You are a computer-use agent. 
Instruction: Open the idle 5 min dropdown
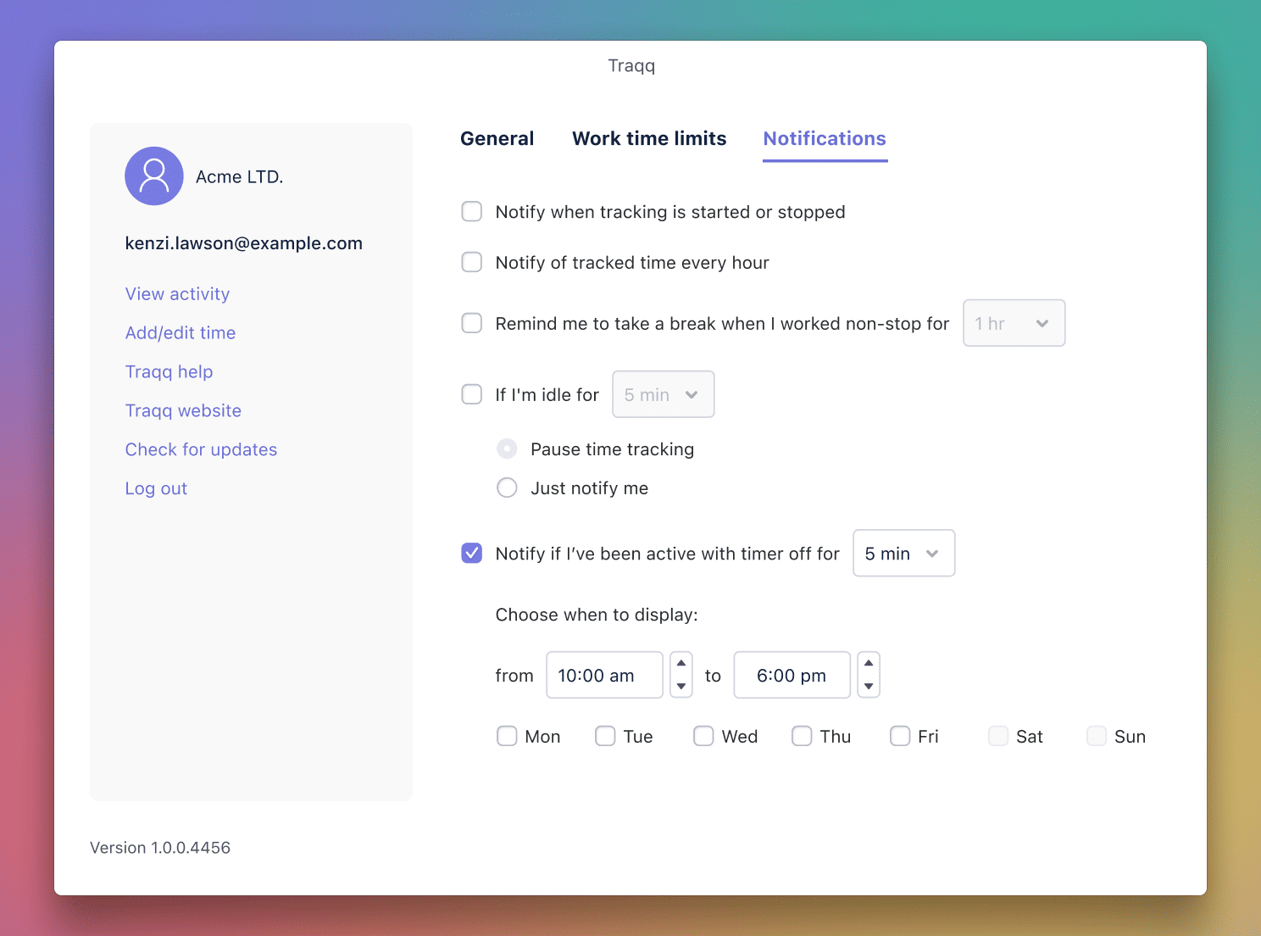664,394
